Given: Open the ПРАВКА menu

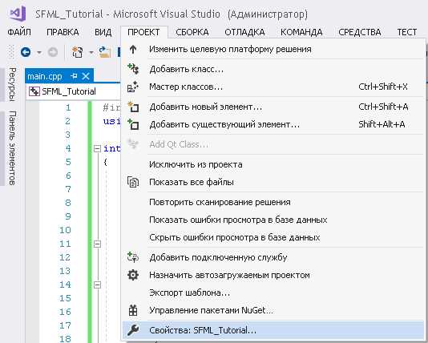Looking at the screenshot, I should pyautogui.click(x=63, y=32).
